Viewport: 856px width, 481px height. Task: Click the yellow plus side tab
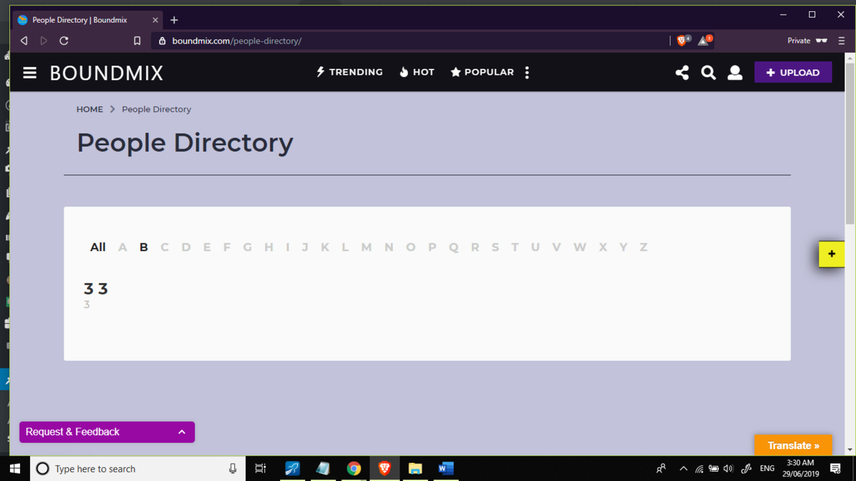[832, 254]
